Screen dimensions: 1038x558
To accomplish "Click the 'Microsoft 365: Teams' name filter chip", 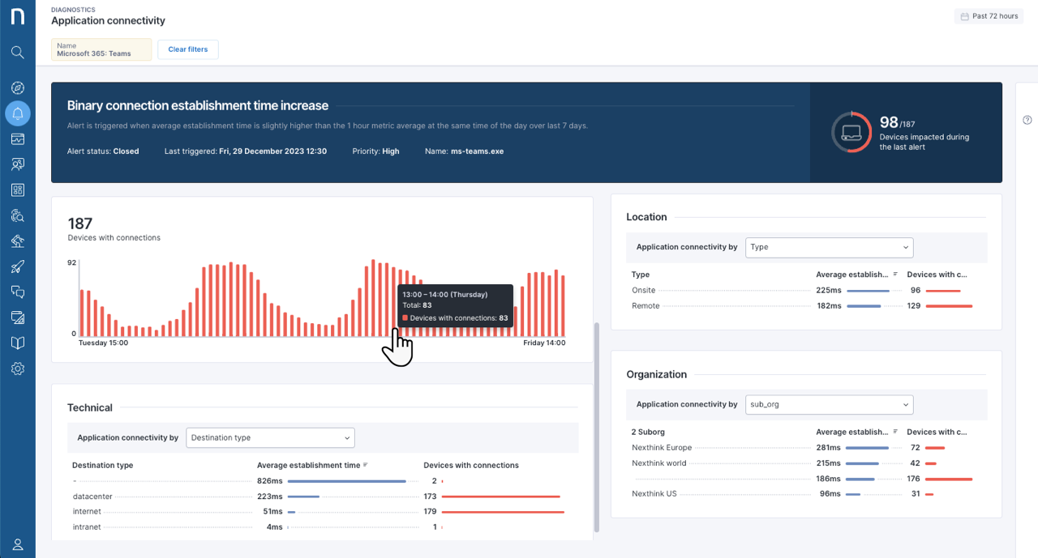I will pos(101,49).
